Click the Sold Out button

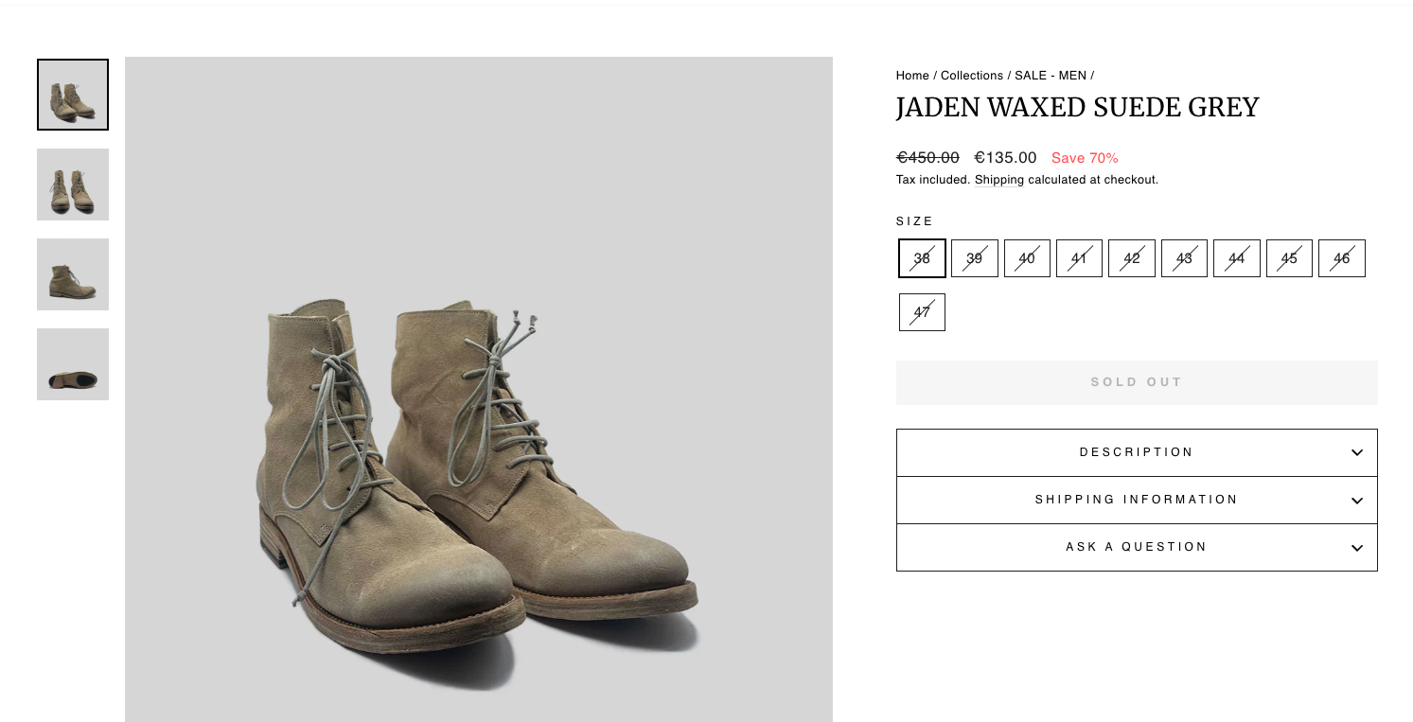pos(1137,382)
